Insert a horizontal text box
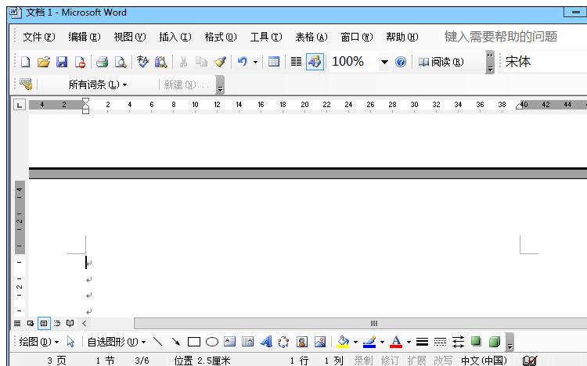This screenshot has height=366, width=587. coord(229,342)
